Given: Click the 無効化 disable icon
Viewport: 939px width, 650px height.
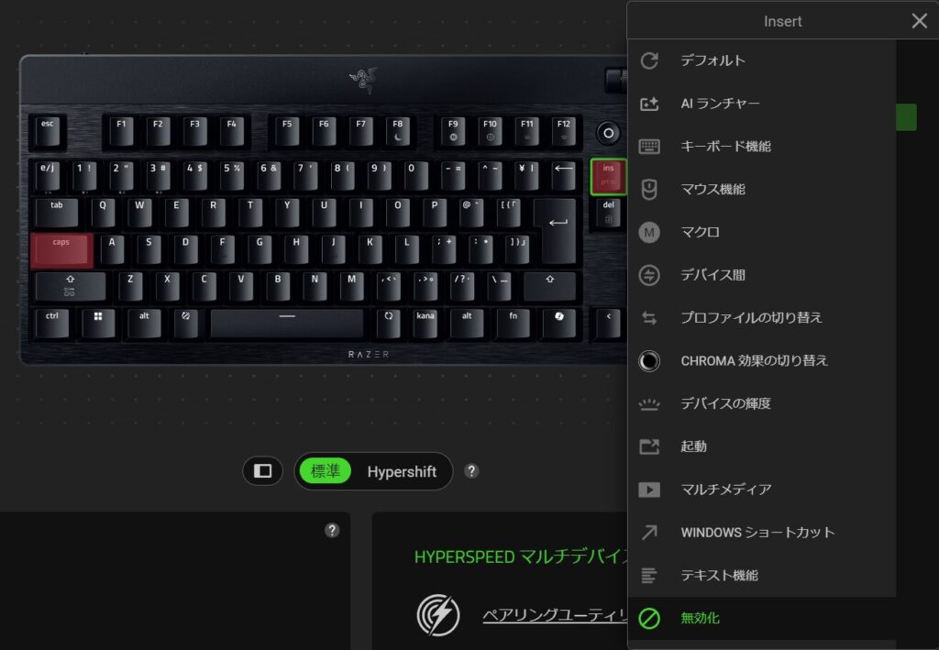Looking at the screenshot, I should pyautogui.click(x=649, y=618).
